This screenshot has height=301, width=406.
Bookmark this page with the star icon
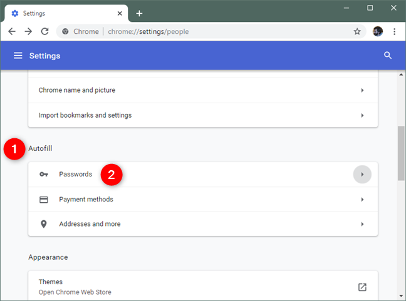tap(357, 31)
